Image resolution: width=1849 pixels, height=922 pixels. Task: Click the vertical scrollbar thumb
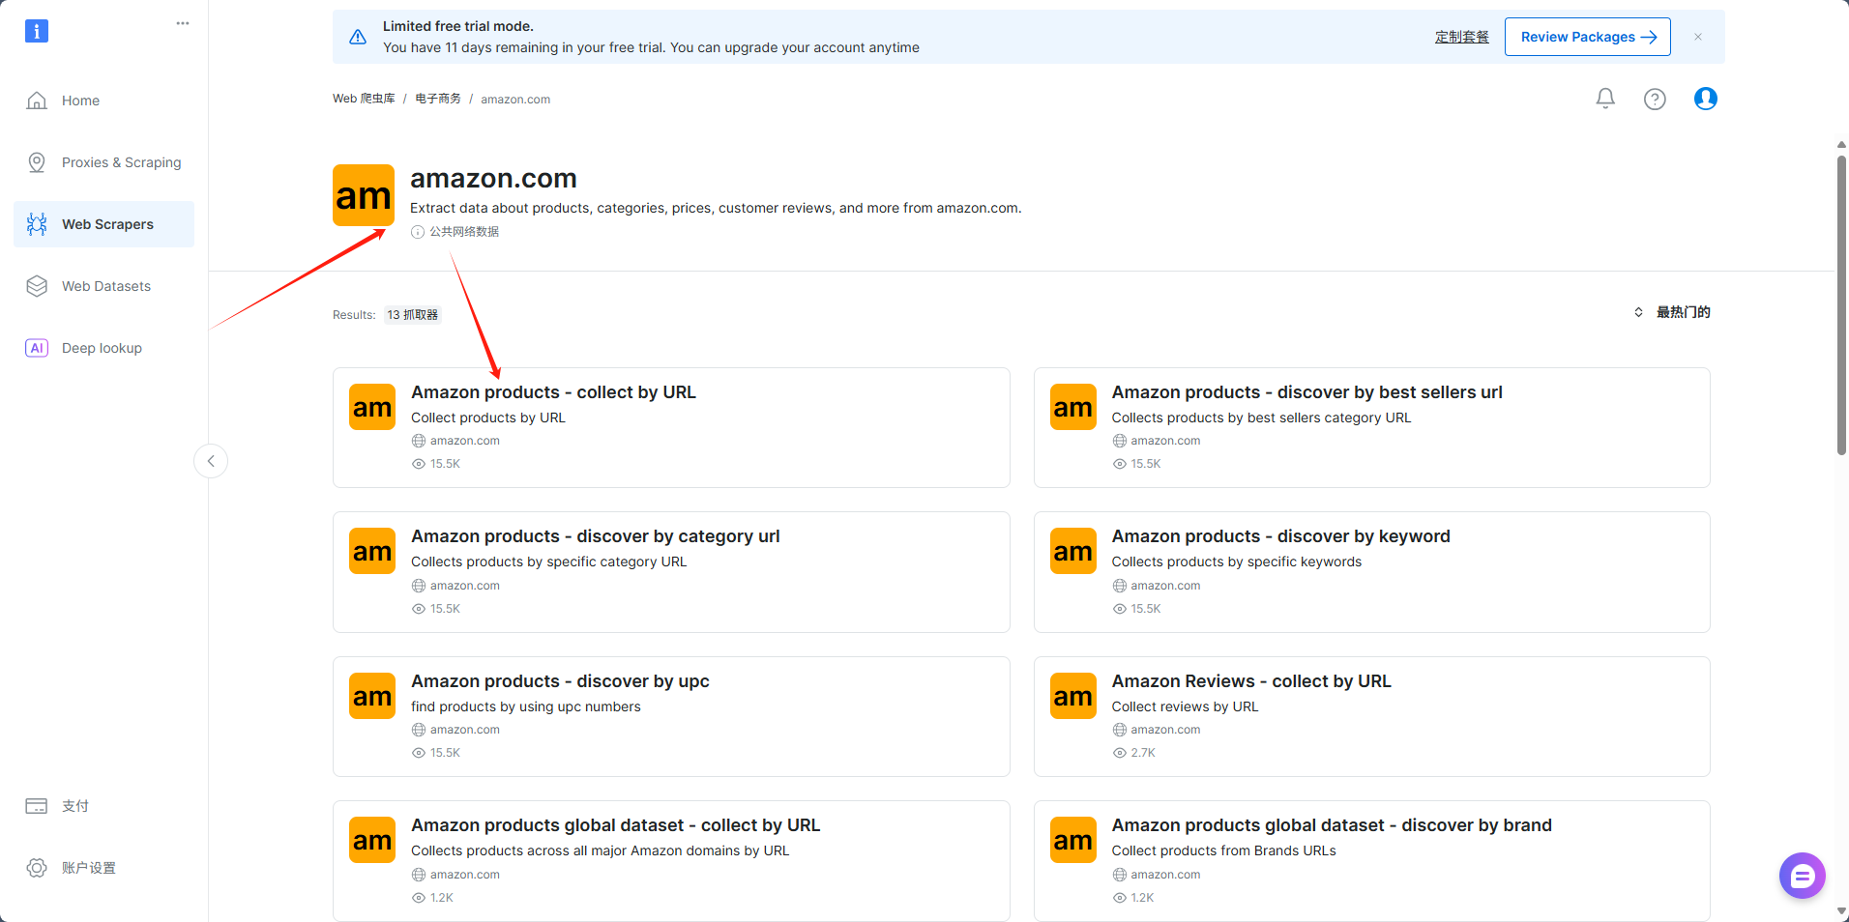(x=1841, y=304)
